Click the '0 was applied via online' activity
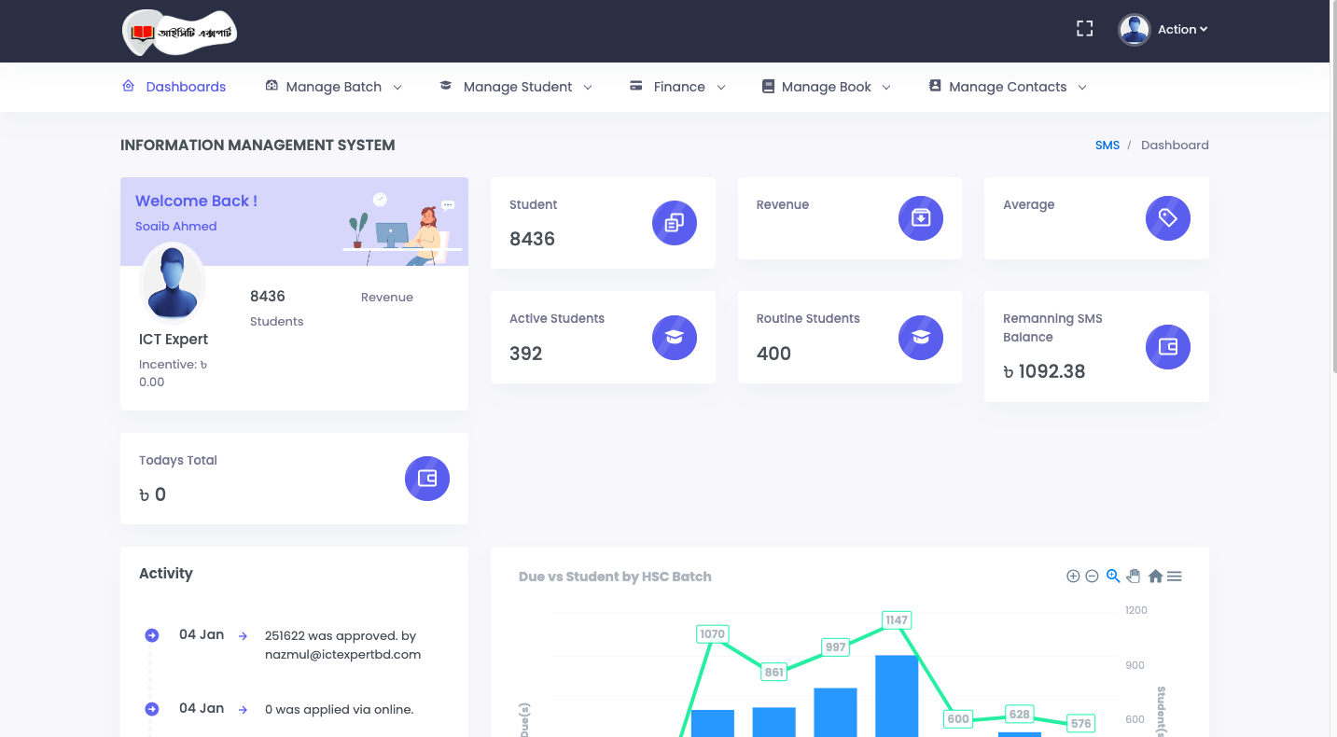 (x=339, y=710)
